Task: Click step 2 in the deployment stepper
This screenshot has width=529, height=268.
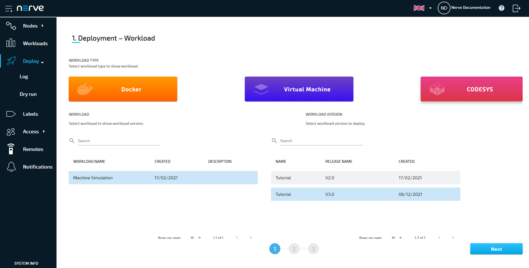Action: click(x=294, y=248)
